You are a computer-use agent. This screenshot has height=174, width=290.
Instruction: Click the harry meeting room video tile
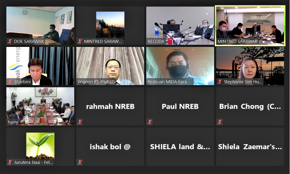click(x=40, y=106)
